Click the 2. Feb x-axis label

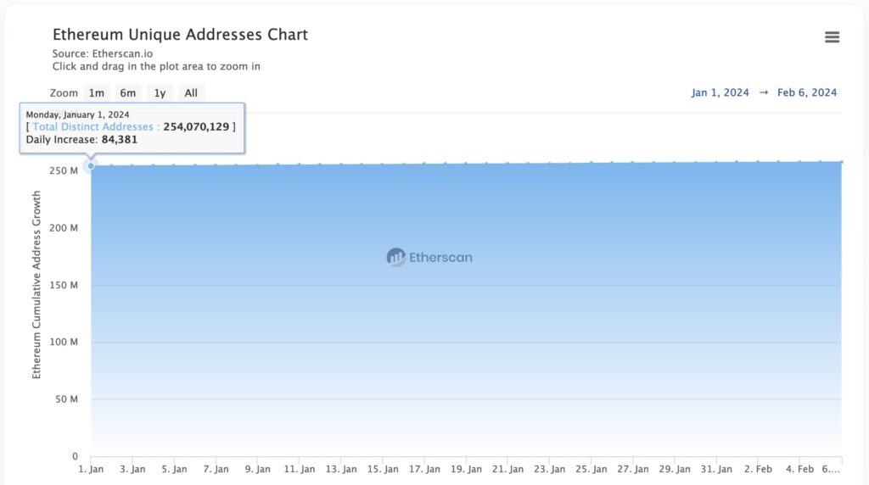pyautogui.click(x=758, y=469)
